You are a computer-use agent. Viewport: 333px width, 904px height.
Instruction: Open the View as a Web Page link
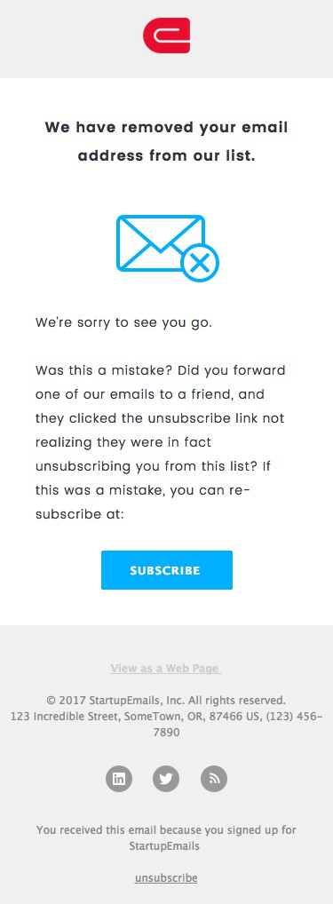[x=166, y=669]
